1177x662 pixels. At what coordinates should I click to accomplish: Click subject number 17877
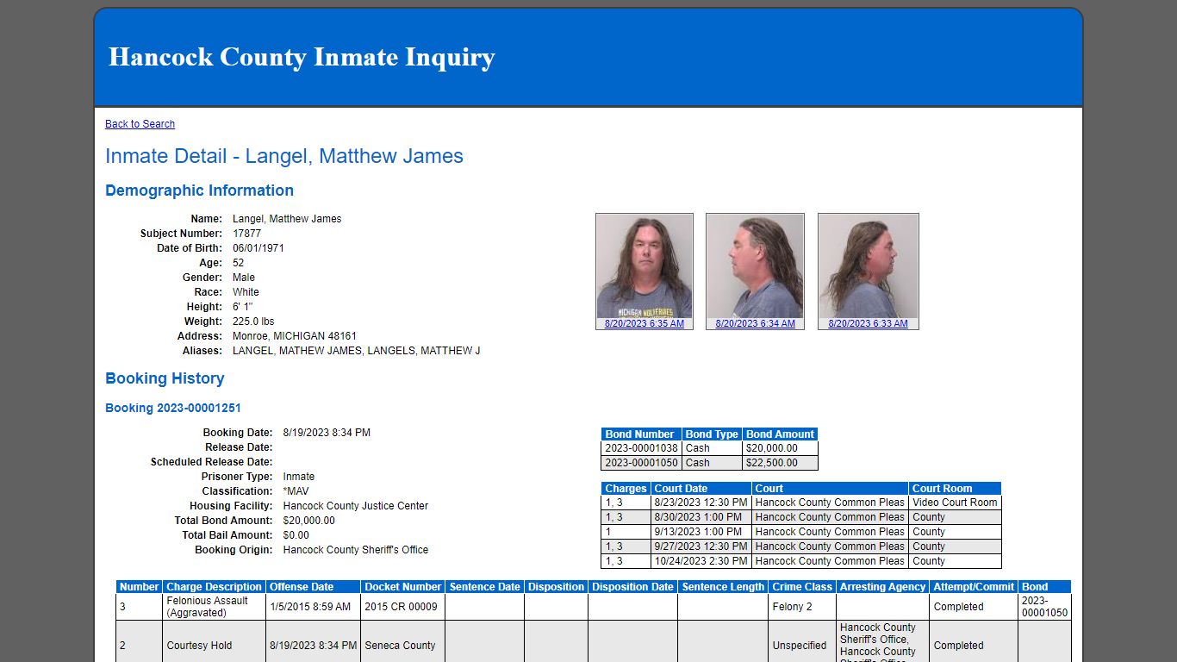(246, 234)
